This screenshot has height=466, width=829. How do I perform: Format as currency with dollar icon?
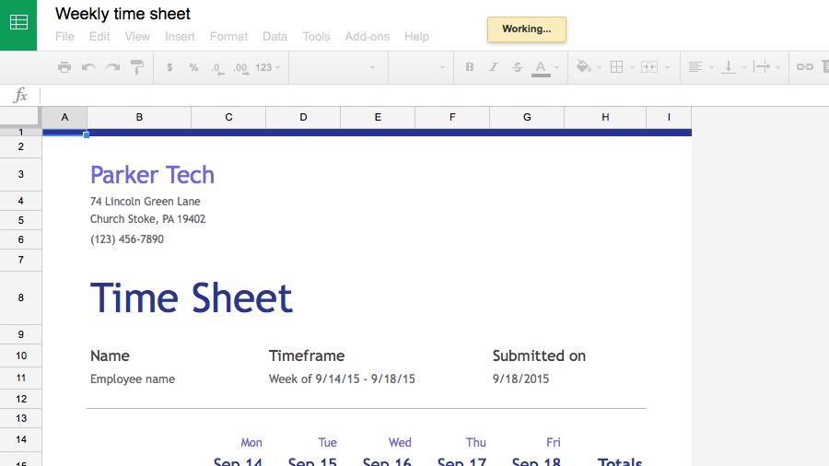(x=169, y=67)
